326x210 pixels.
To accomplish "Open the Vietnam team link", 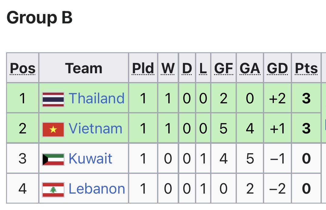I will [x=95, y=129].
